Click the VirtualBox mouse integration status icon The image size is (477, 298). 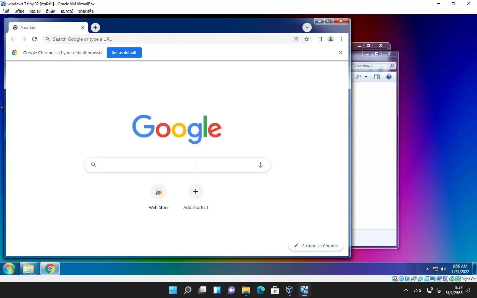click(452, 279)
